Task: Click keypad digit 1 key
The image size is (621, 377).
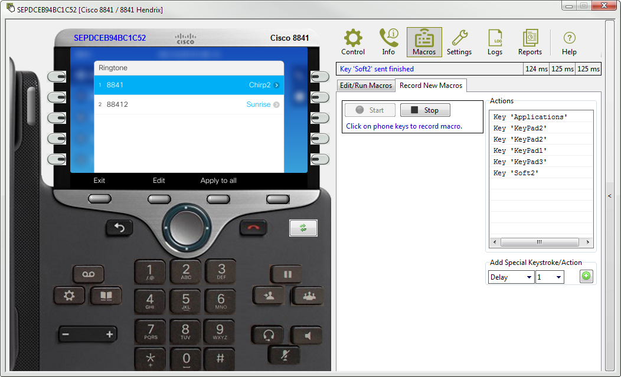Action: 150,271
